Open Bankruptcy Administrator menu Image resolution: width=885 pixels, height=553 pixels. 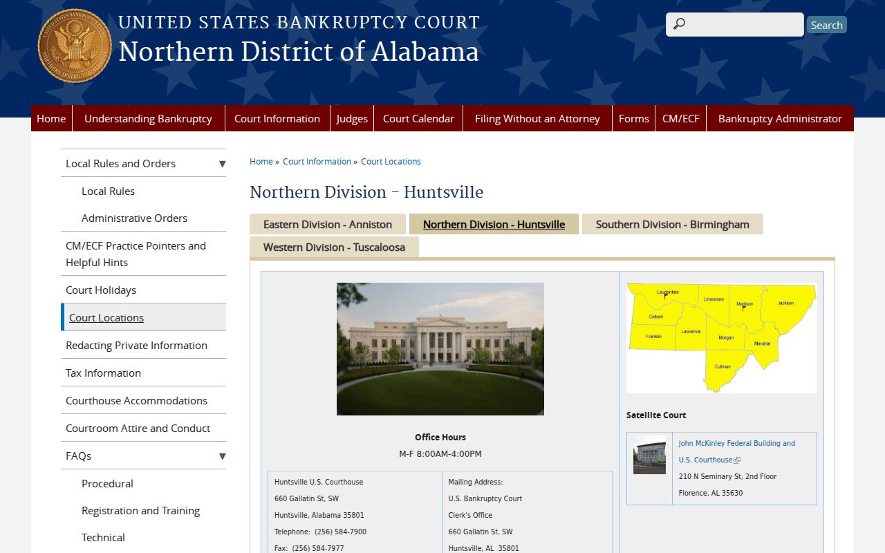point(780,118)
